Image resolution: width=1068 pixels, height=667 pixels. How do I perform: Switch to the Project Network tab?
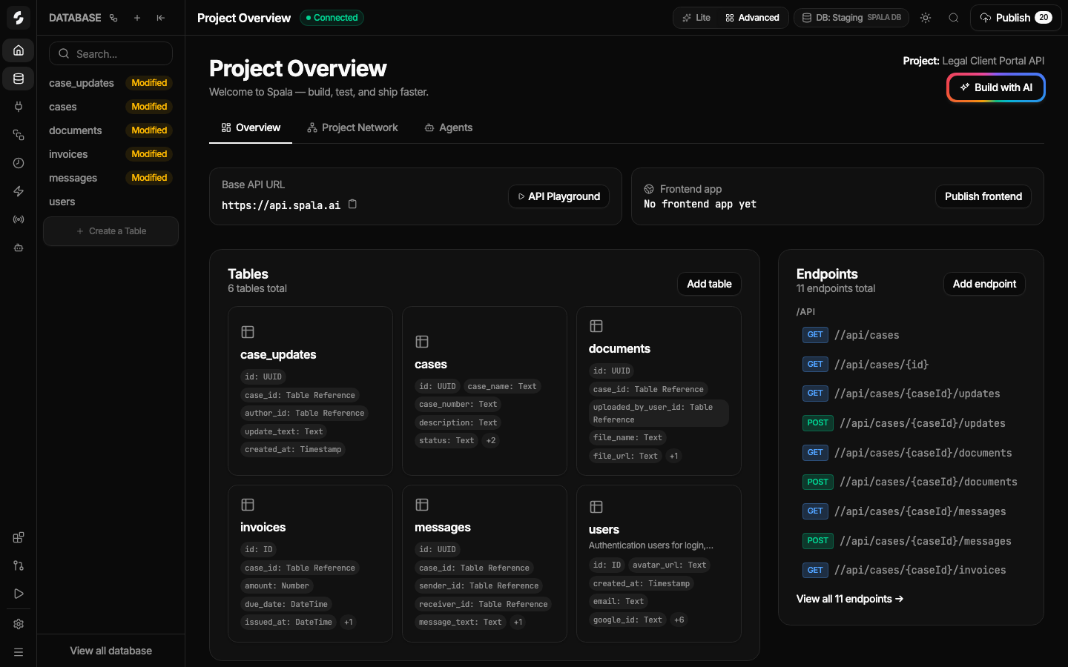click(352, 127)
